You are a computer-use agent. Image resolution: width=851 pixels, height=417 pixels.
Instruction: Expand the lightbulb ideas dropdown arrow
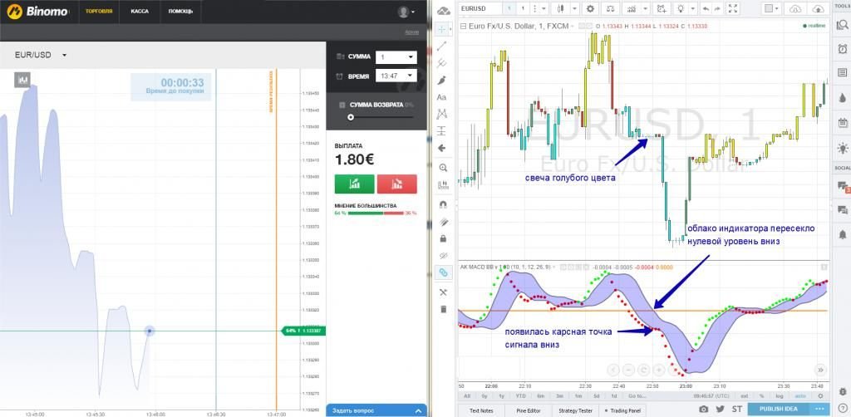[x=691, y=8]
